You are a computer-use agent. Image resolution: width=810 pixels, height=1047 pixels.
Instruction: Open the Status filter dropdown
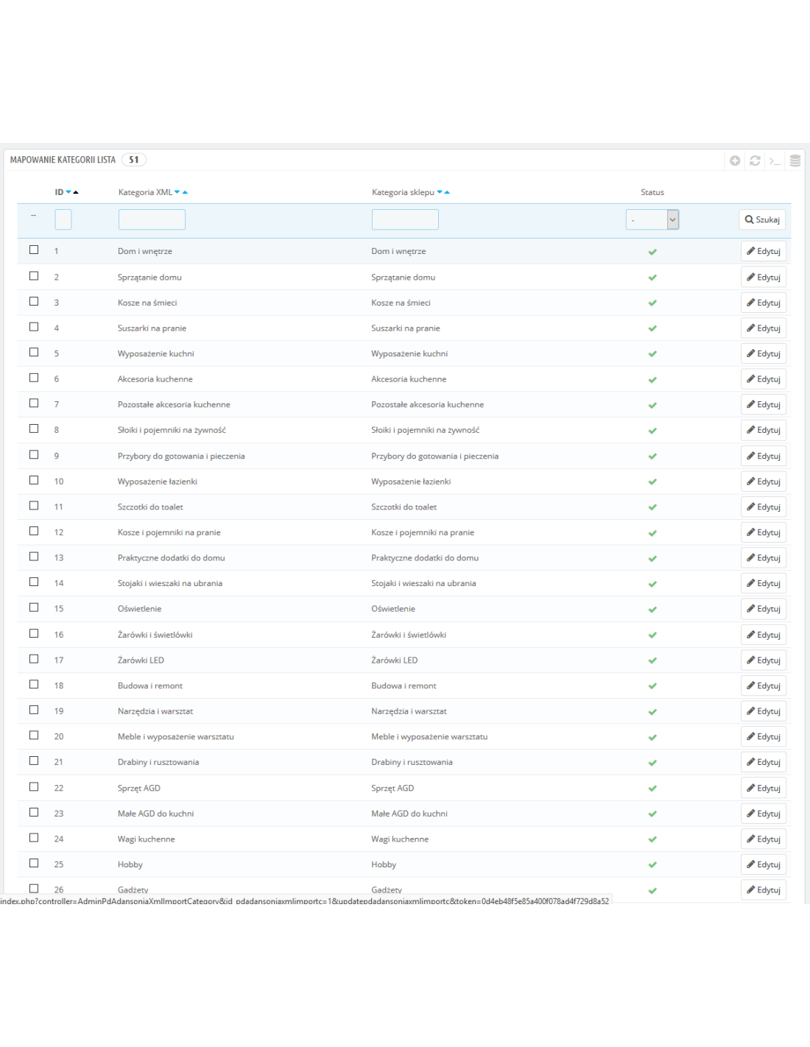coord(652,219)
